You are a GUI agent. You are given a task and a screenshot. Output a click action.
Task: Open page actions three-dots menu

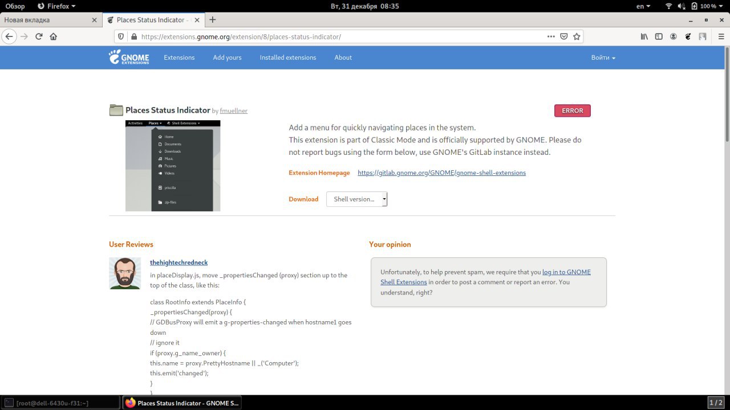[551, 36]
